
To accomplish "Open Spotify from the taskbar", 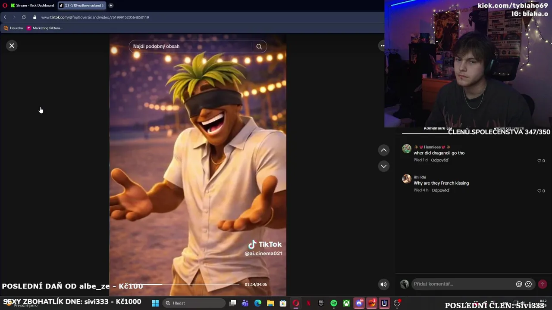I will (334, 303).
